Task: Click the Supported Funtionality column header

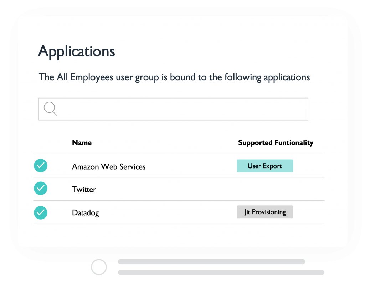Action: (x=276, y=143)
